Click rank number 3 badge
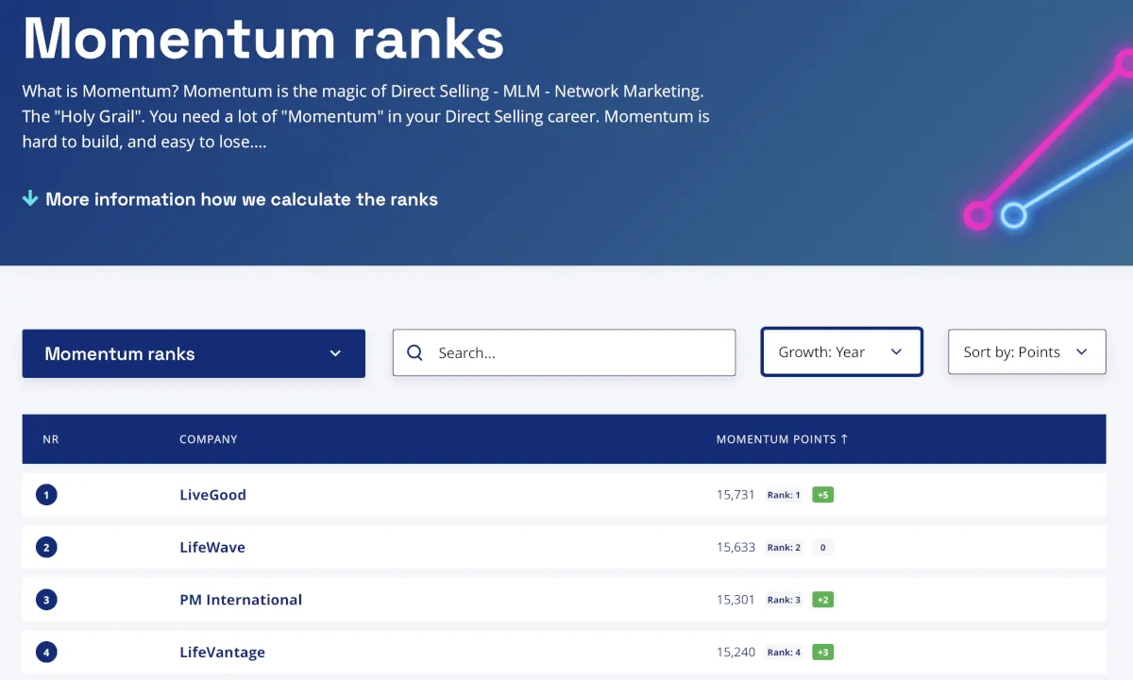Screen dimensions: 1133x680 click(46, 600)
